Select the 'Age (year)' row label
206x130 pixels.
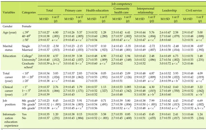click(x=9, y=32)
